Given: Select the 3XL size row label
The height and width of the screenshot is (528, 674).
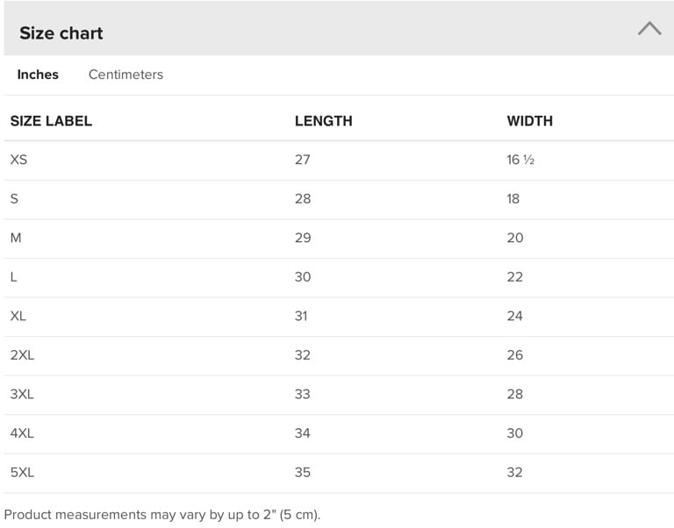Looking at the screenshot, I should point(22,394).
